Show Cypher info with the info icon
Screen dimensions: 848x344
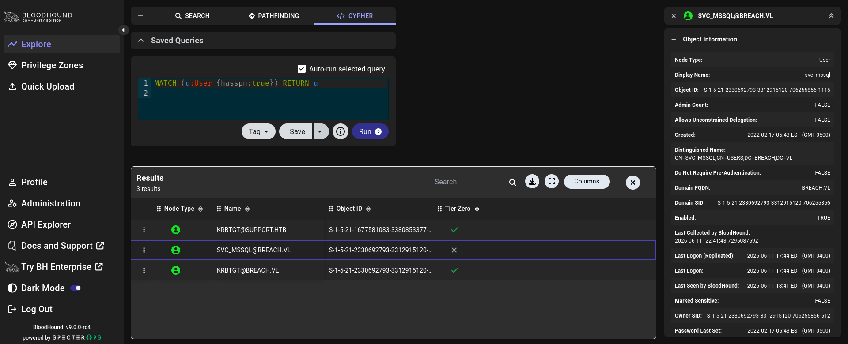[x=341, y=131]
